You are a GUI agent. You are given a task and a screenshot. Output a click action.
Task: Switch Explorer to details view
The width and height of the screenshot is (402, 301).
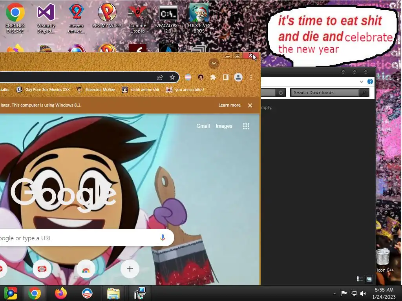[x=360, y=279]
